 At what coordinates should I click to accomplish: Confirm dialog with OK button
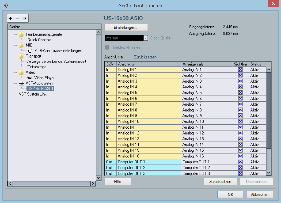pos(230,194)
